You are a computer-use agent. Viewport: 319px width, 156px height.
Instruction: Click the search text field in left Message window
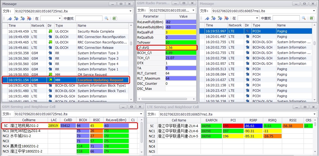tap(89, 18)
